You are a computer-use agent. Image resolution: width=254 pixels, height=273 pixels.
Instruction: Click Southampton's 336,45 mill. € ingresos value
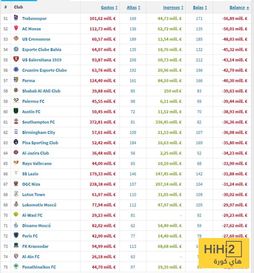click(x=168, y=122)
